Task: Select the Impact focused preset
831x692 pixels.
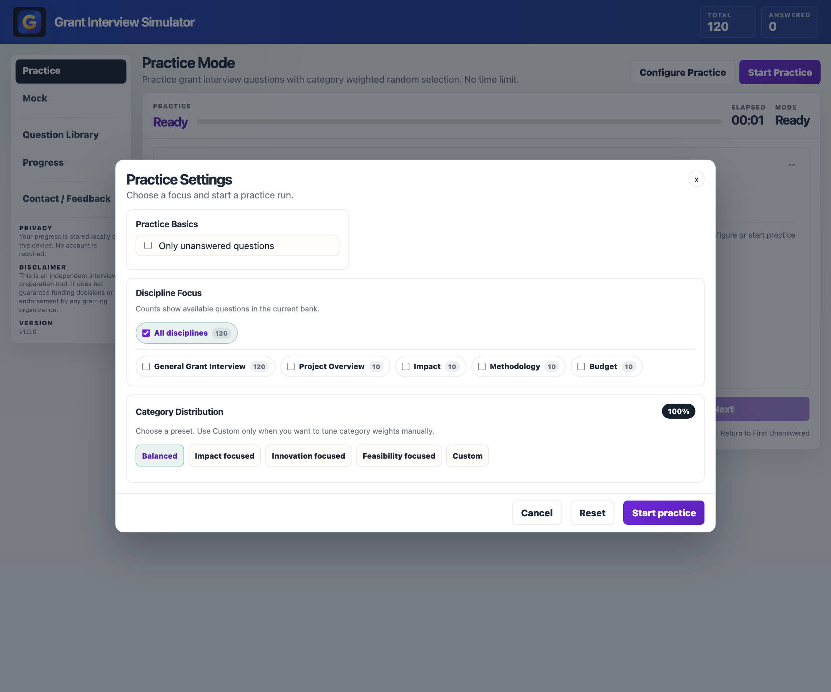Action: (x=224, y=456)
